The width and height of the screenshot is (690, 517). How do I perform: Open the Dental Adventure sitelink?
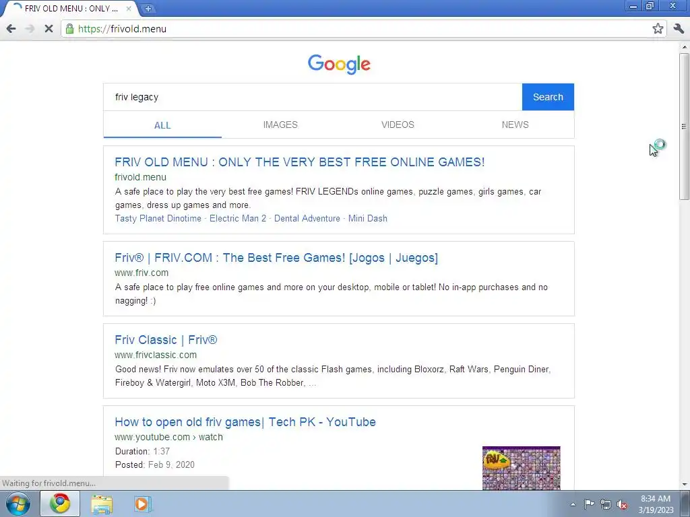click(x=307, y=219)
